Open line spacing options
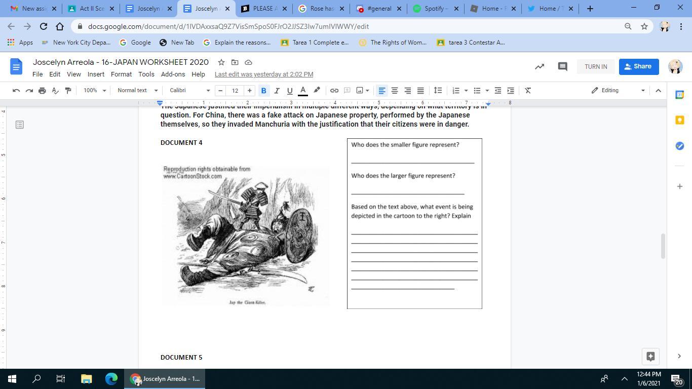 coord(438,90)
